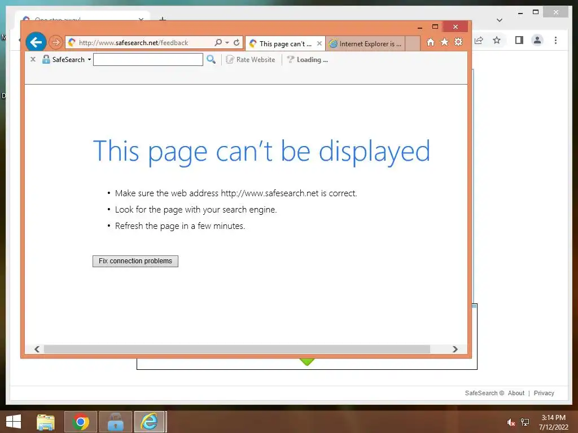
Task: Open the Privacy link in the Chrome page footer
Action: click(x=544, y=393)
